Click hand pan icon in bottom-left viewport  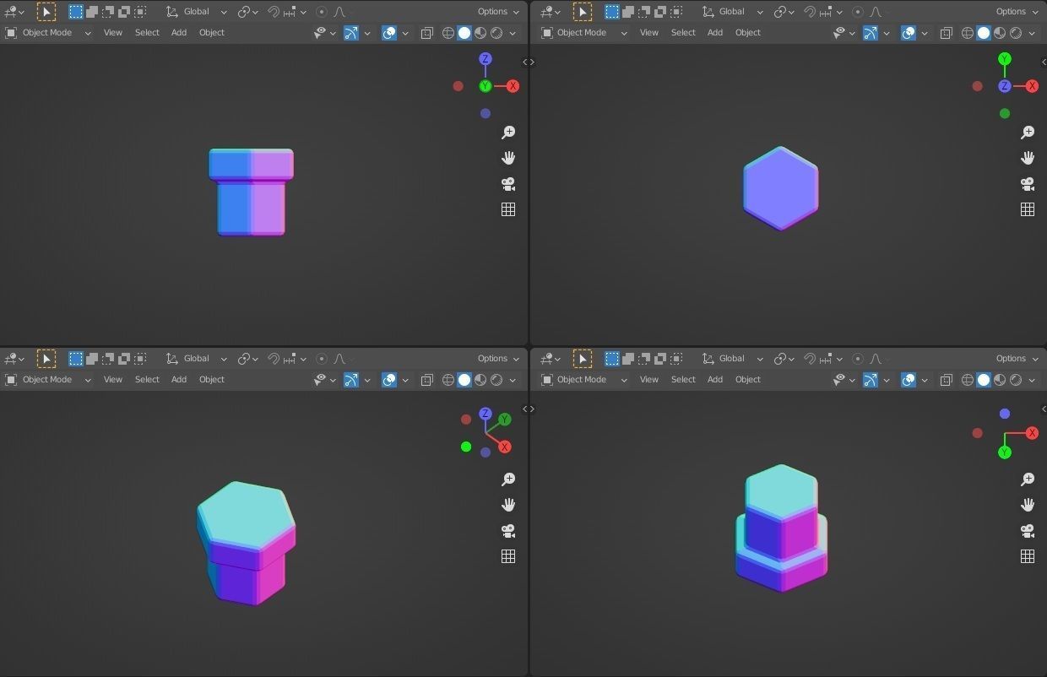click(508, 505)
